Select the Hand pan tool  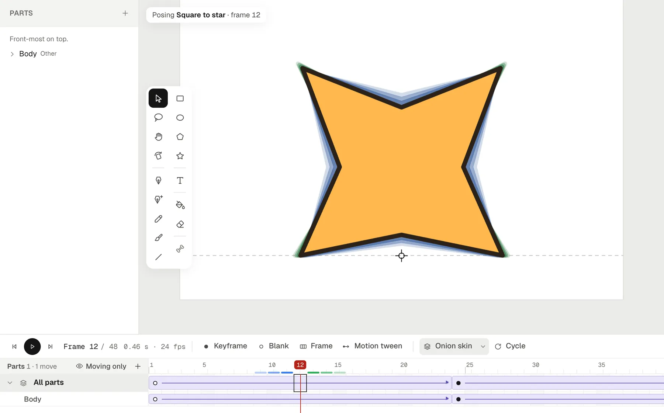(x=158, y=137)
